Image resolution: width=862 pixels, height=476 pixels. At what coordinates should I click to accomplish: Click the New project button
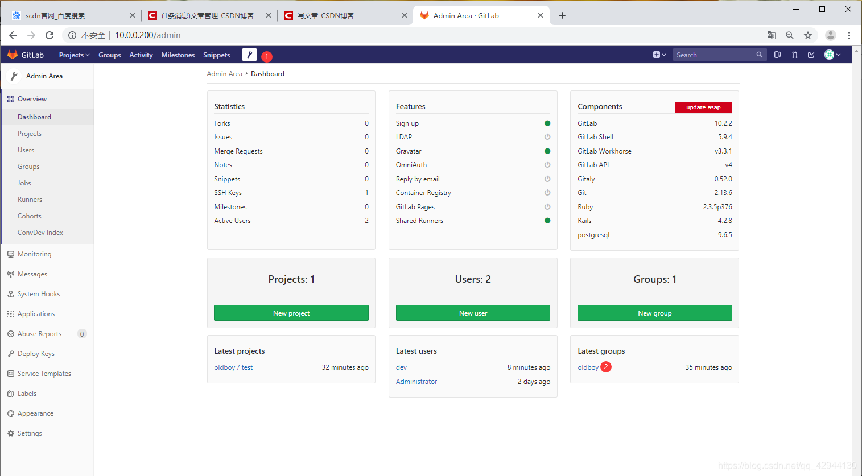click(291, 313)
